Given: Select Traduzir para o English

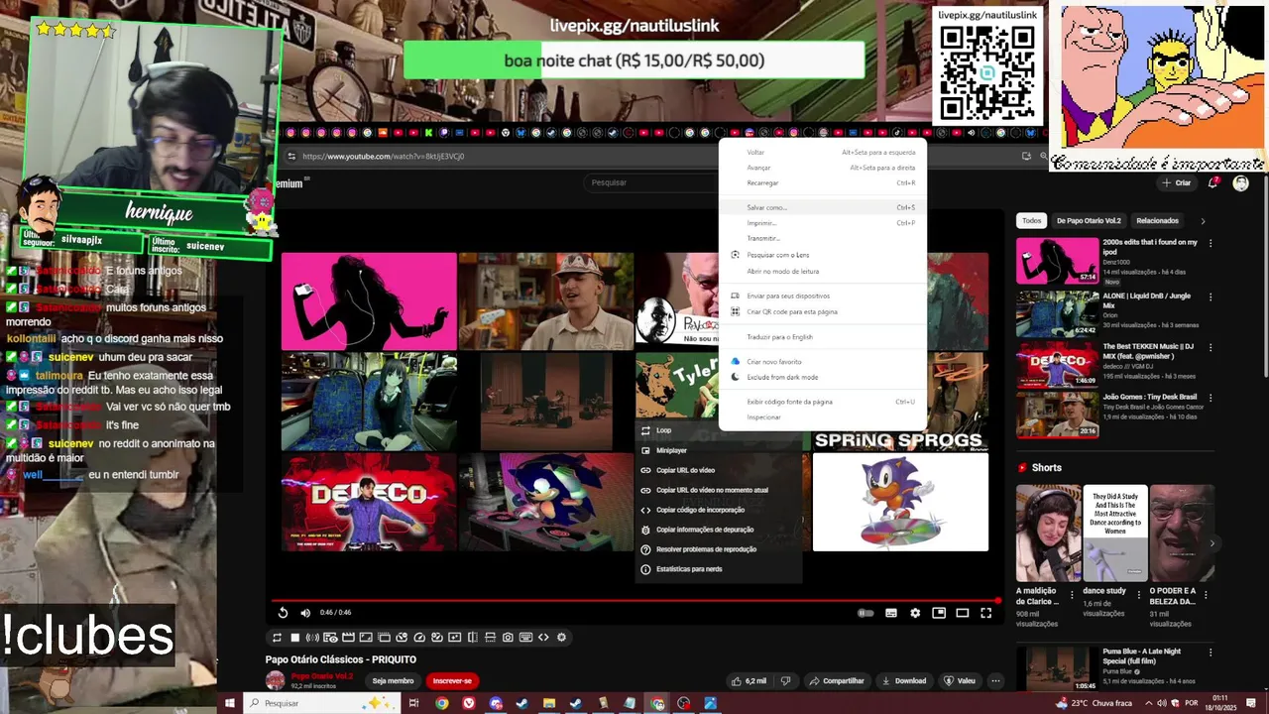Looking at the screenshot, I should [823, 337].
